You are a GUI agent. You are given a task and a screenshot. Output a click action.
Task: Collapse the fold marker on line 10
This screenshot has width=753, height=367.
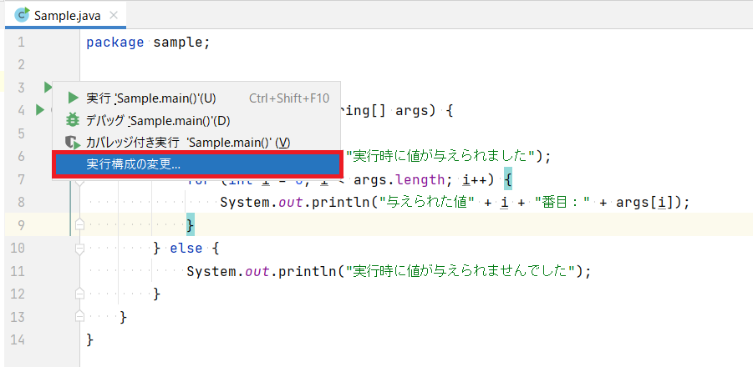(x=79, y=249)
